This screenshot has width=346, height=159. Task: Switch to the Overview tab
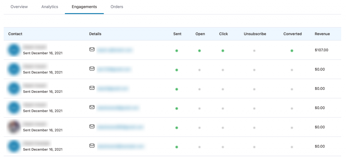[19, 7]
